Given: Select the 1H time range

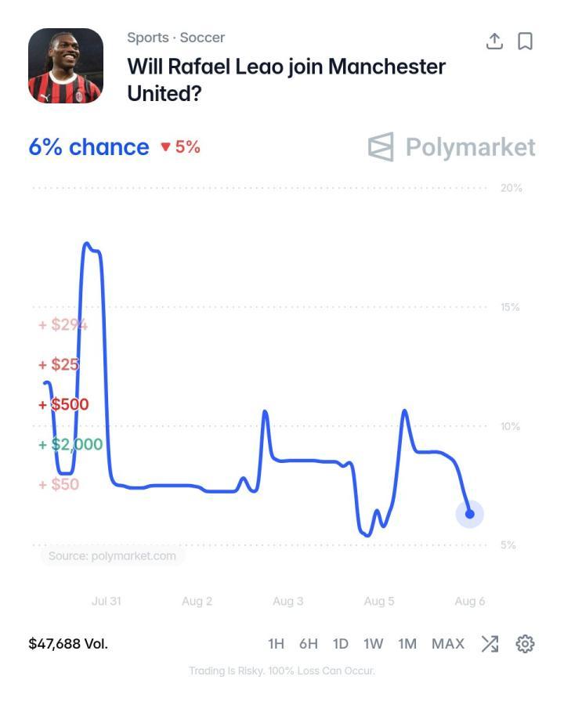Looking at the screenshot, I should 277,644.
